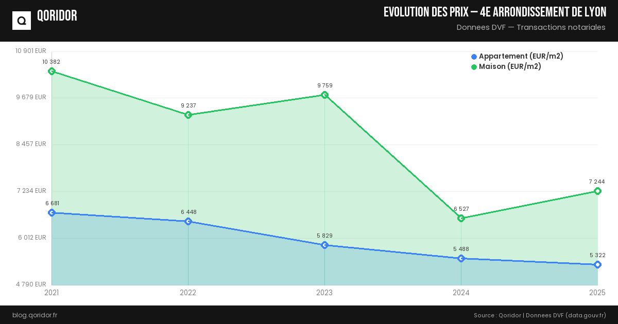This screenshot has width=618, height=324.
Task: Click the Appartement 2021 marker 6 681
Action: 51,213
